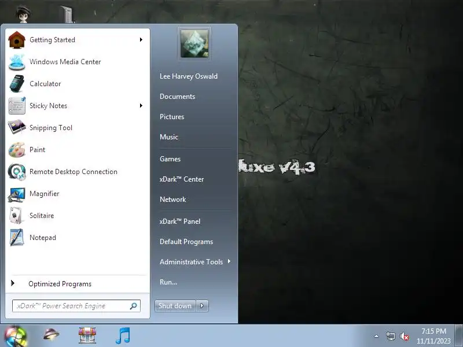Open the computer tower desktop icon
The image size is (463, 347).
click(67, 14)
